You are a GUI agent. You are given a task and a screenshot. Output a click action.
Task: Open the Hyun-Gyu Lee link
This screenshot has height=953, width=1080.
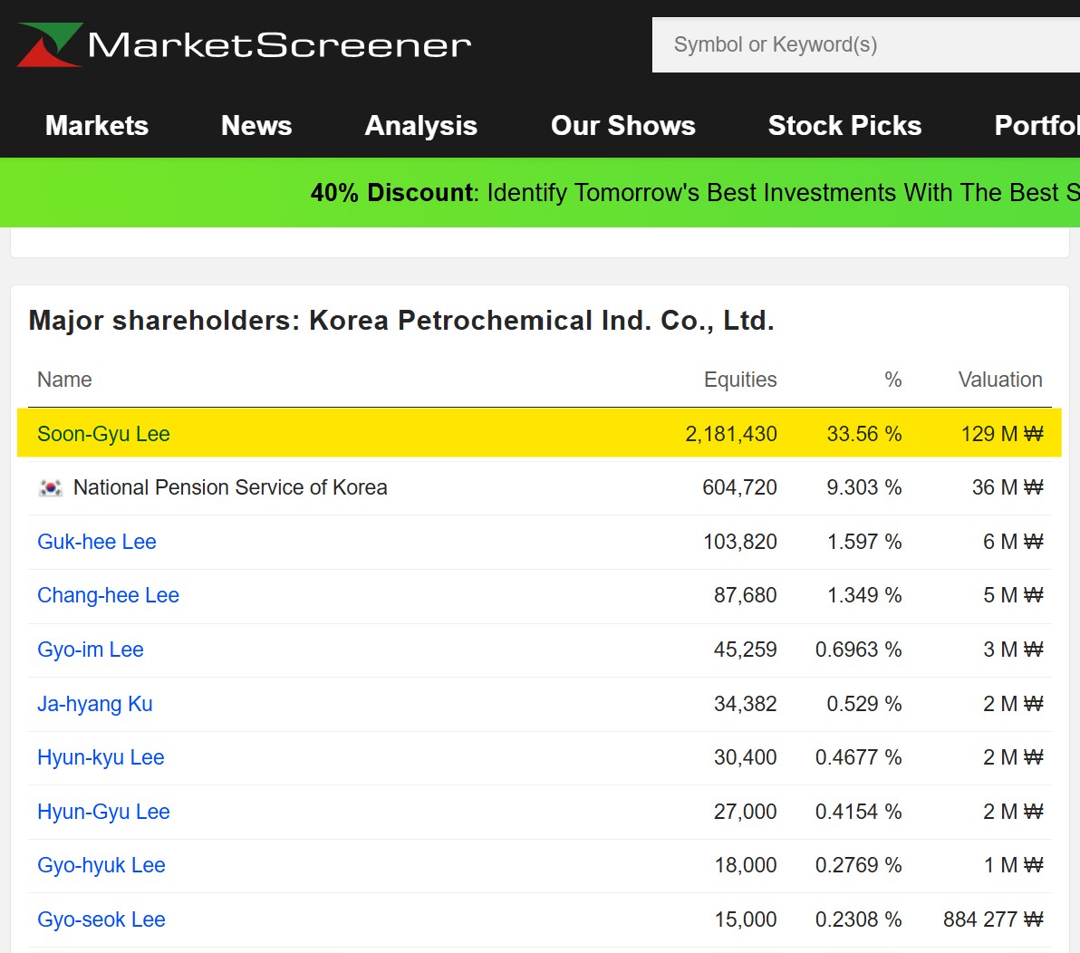coord(103,812)
